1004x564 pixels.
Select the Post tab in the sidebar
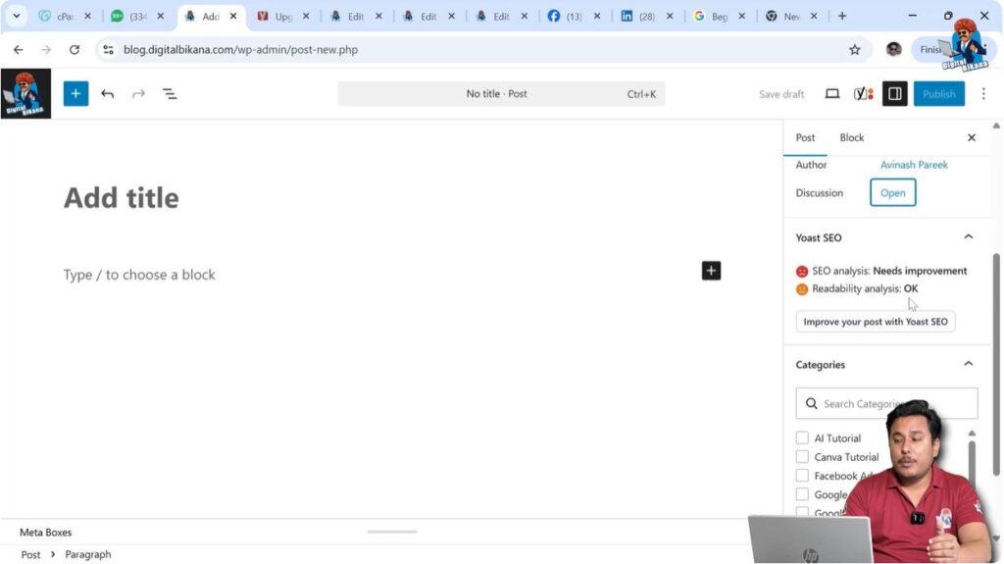(x=805, y=137)
